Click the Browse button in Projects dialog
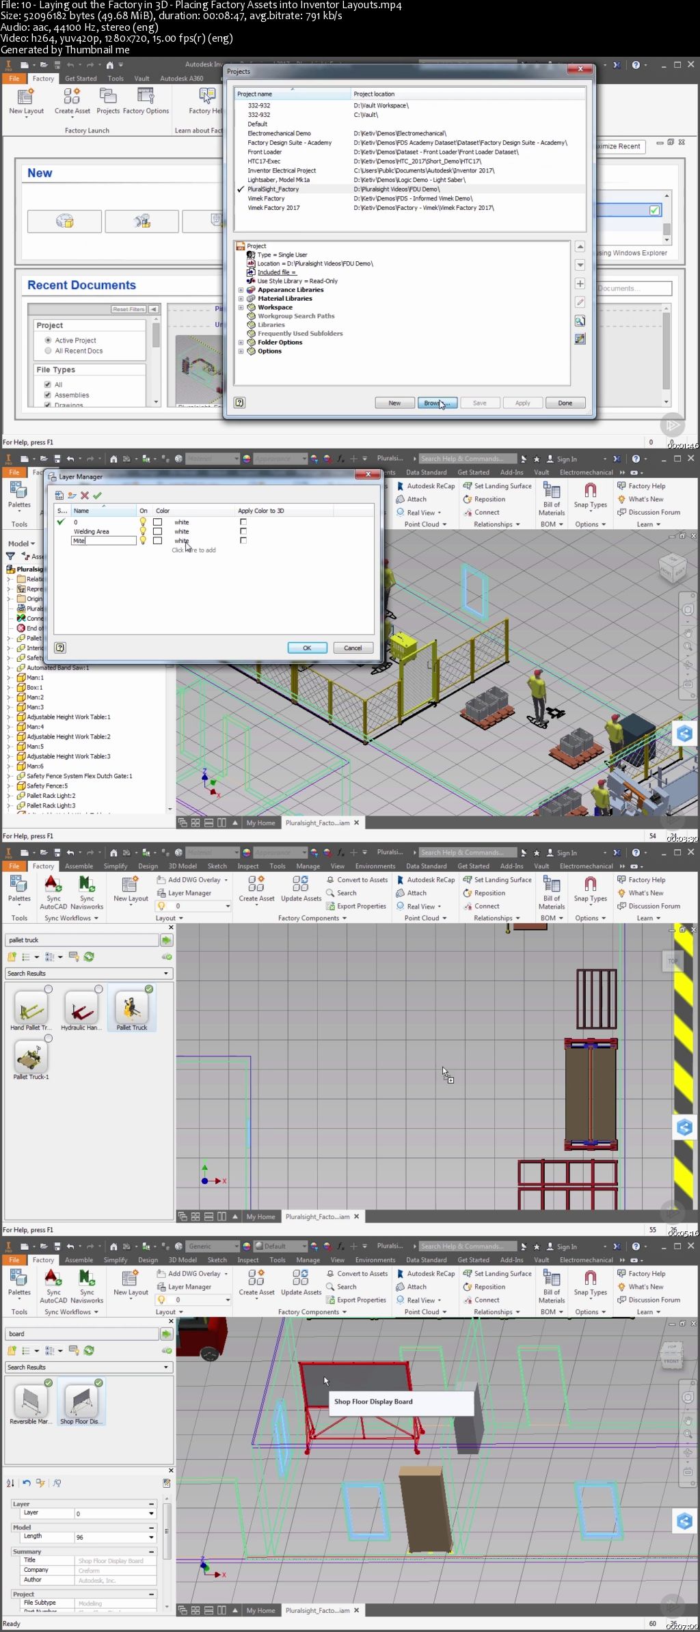The width and height of the screenshot is (700, 1632). point(437,403)
